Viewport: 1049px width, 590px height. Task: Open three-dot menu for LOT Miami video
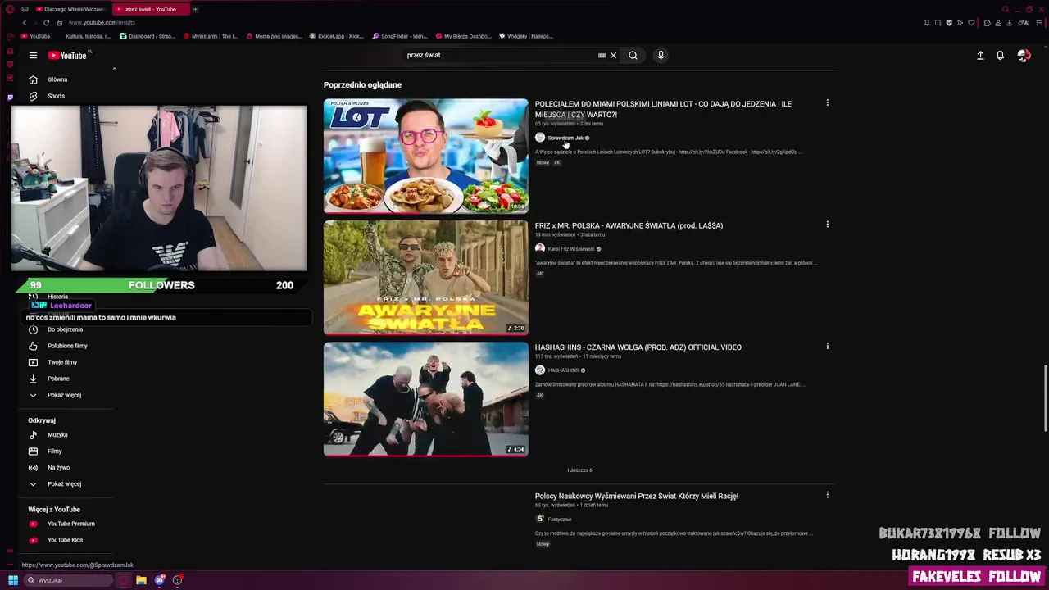[827, 103]
